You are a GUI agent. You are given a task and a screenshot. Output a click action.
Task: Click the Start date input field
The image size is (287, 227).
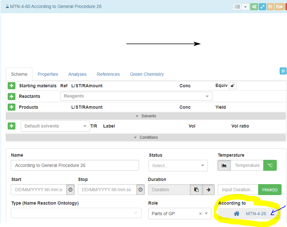[39, 190]
